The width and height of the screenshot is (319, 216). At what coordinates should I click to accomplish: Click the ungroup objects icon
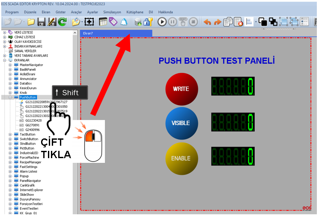(x=294, y=21)
